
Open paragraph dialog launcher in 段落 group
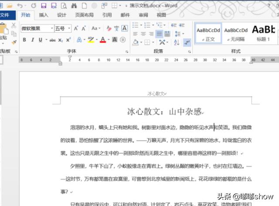click(x=190, y=52)
